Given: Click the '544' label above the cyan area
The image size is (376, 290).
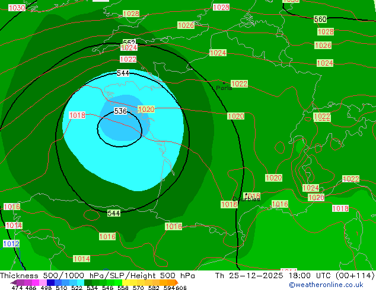Looking at the screenshot, I should pos(123,73).
